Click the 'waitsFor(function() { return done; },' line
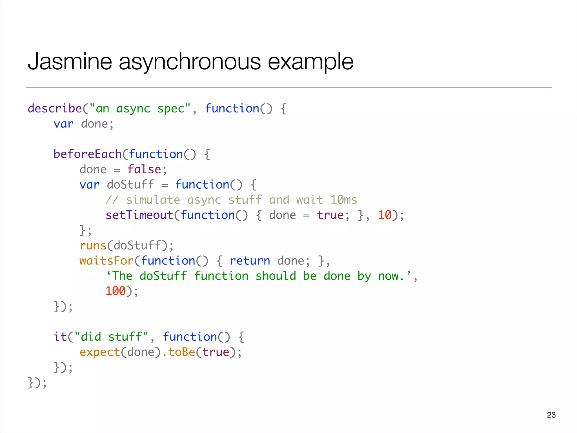Screen dimensions: 577x433 (205, 261)
